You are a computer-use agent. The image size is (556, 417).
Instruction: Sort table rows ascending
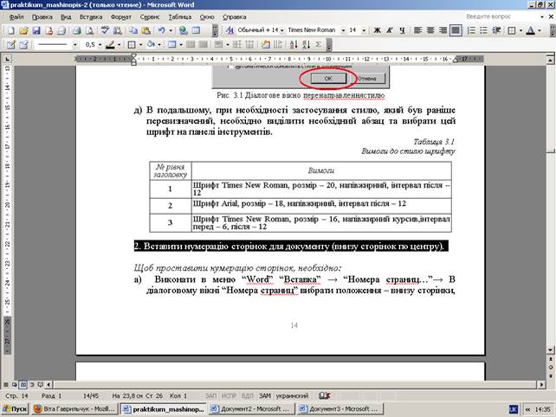294,45
